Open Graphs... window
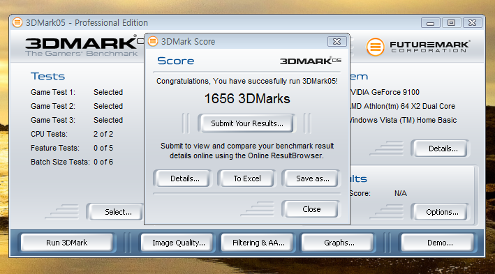 click(x=339, y=243)
